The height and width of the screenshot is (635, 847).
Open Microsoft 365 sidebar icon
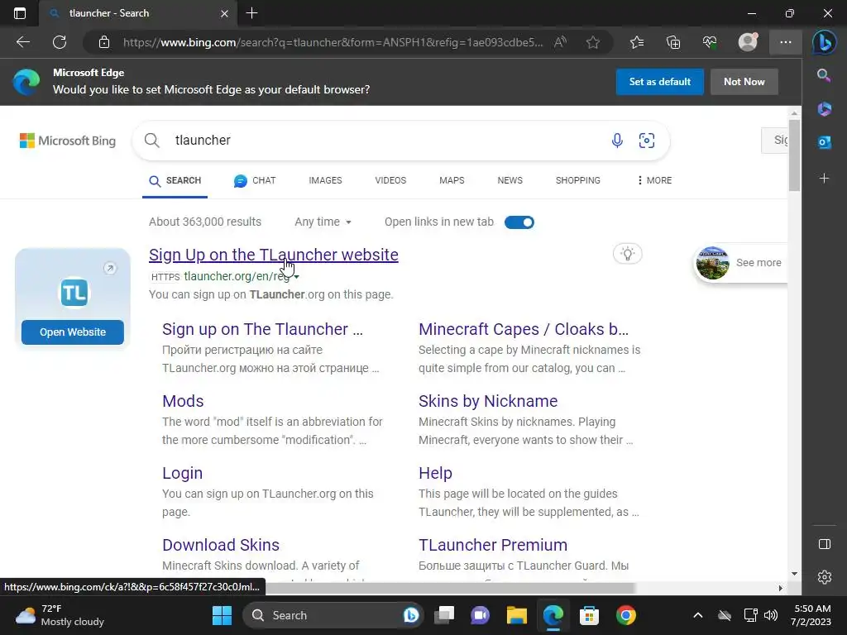[x=825, y=108]
